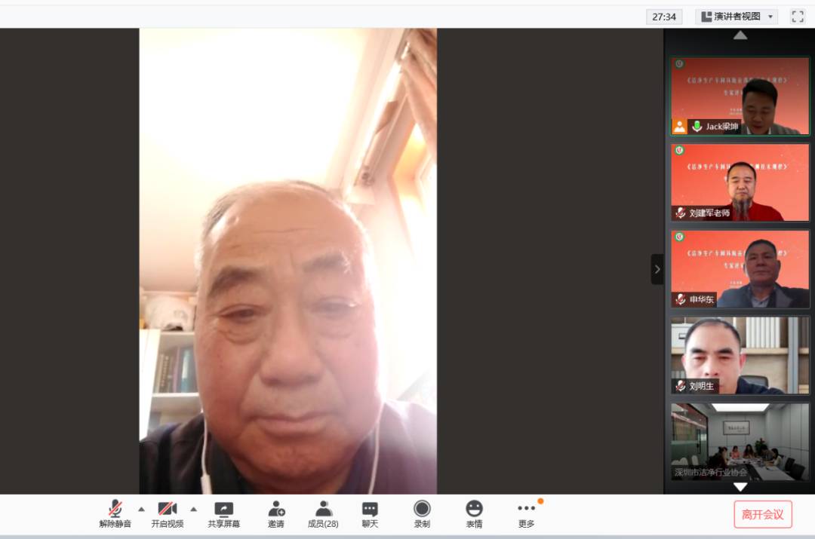The image size is (815, 539).
Task: Select 刘明生 video thumbnail
Action: click(740, 355)
